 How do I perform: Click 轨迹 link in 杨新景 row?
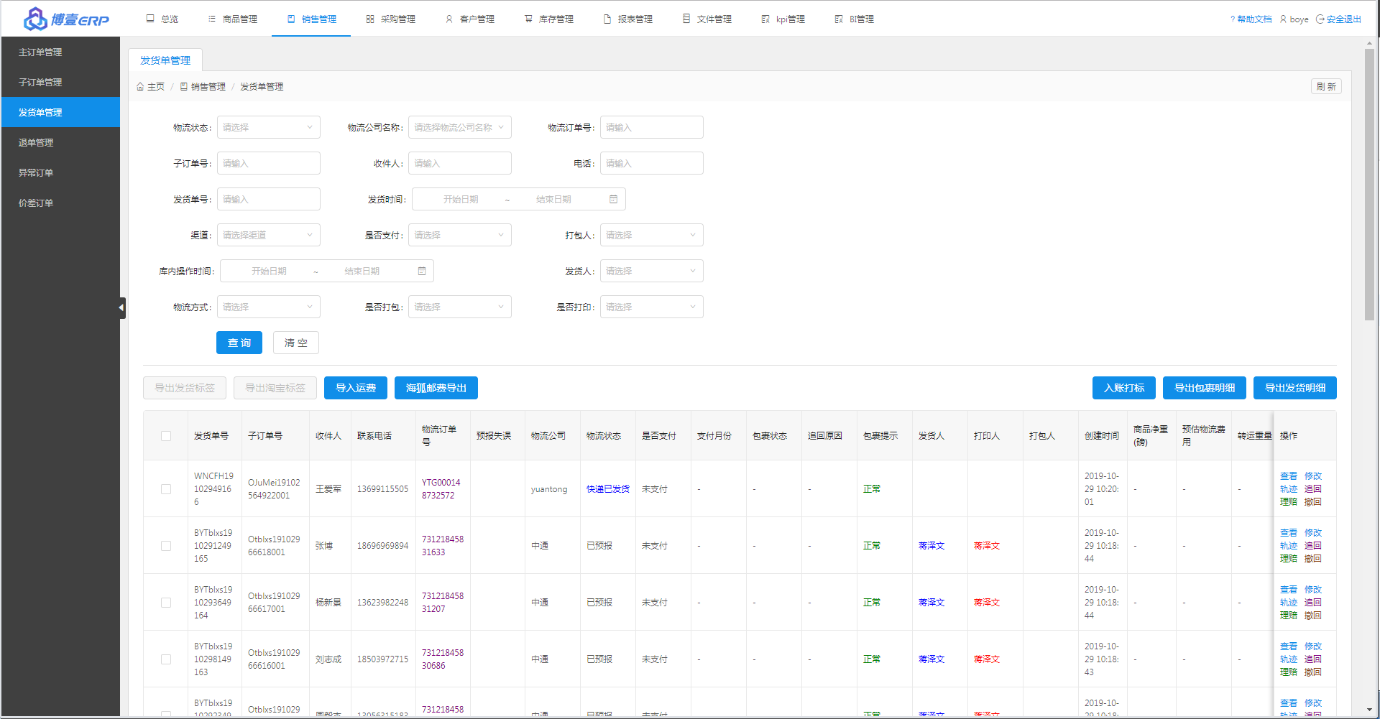(1289, 603)
